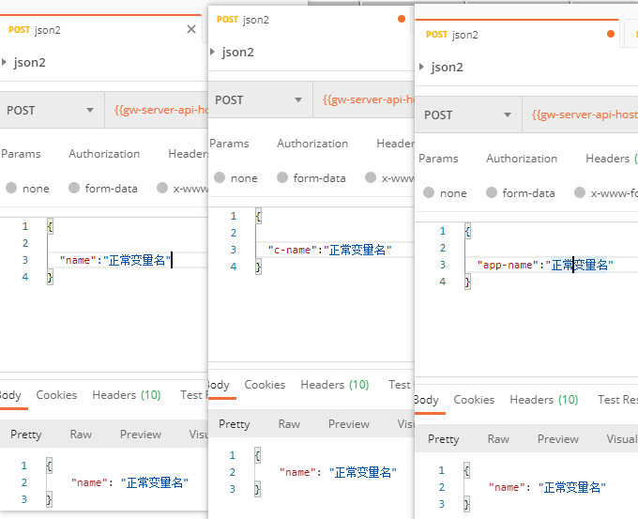Click unsaved-changes dot on middle json2 tab
Viewport: 638px width, 519px height.
(x=402, y=19)
